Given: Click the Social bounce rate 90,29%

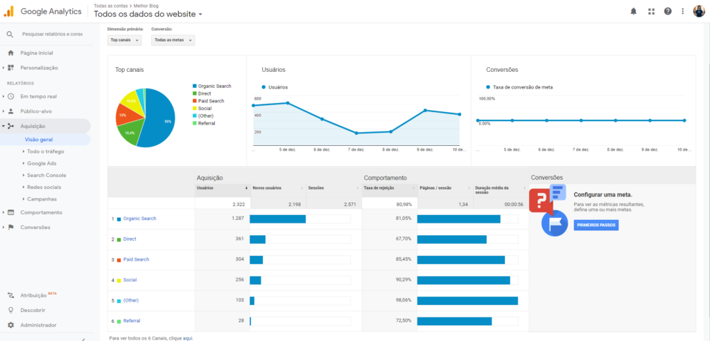Looking at the screenshot, I should (404, 280).
